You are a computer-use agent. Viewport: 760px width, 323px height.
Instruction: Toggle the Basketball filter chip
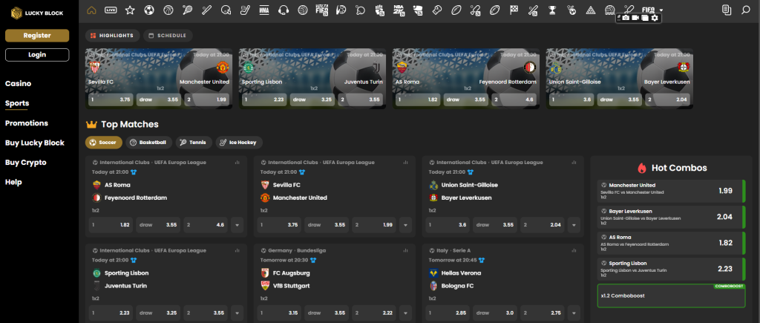pyautogui.click(x=148, y=143)
